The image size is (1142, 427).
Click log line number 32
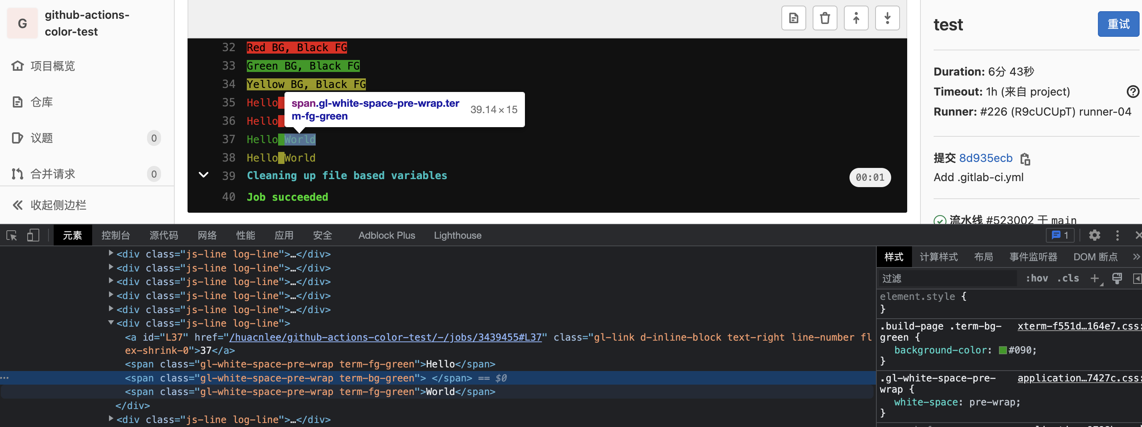click(228, 47)
